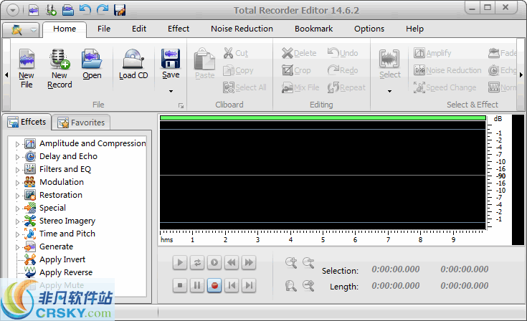Click the Copy button in Clipboard group
Screen dimensions: 527x321
click(x=238, y=70)
